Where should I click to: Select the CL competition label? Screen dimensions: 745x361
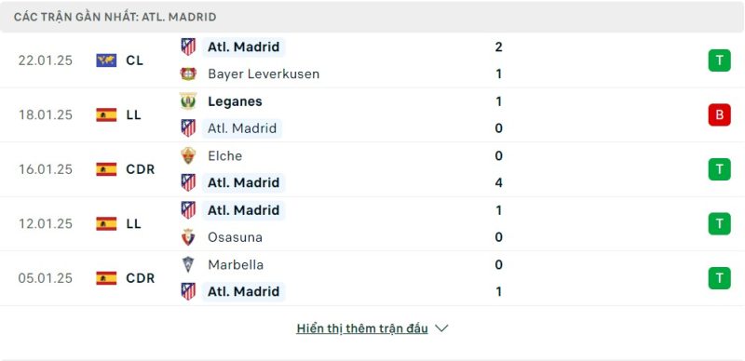[x=134, y=60]
